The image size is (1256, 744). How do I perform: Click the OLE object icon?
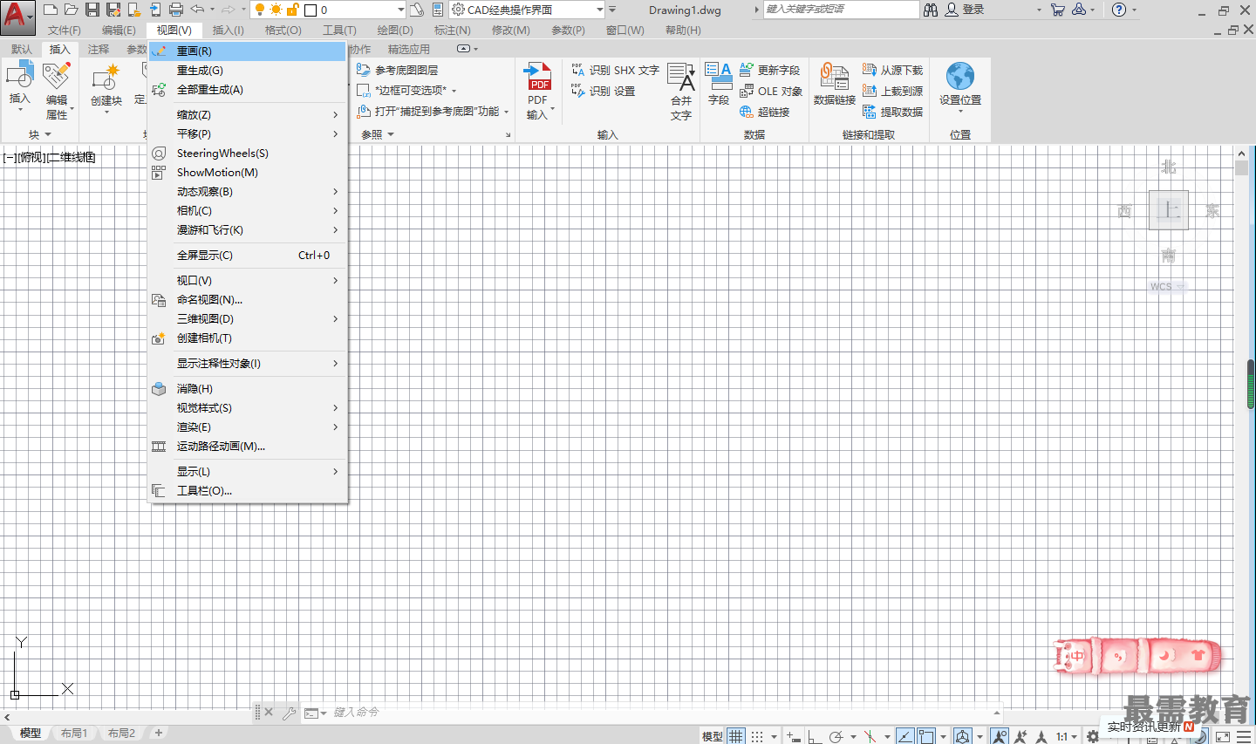click(x=747, y=91)
